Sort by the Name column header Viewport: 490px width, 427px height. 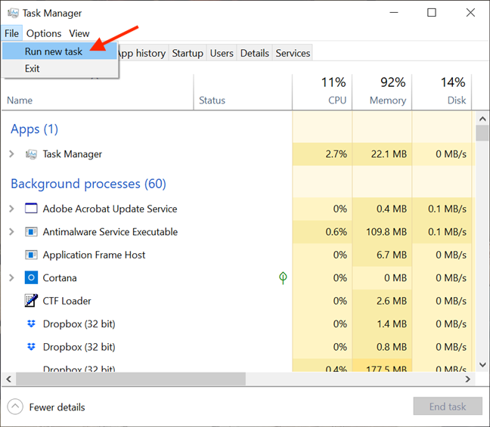point(98,92)
